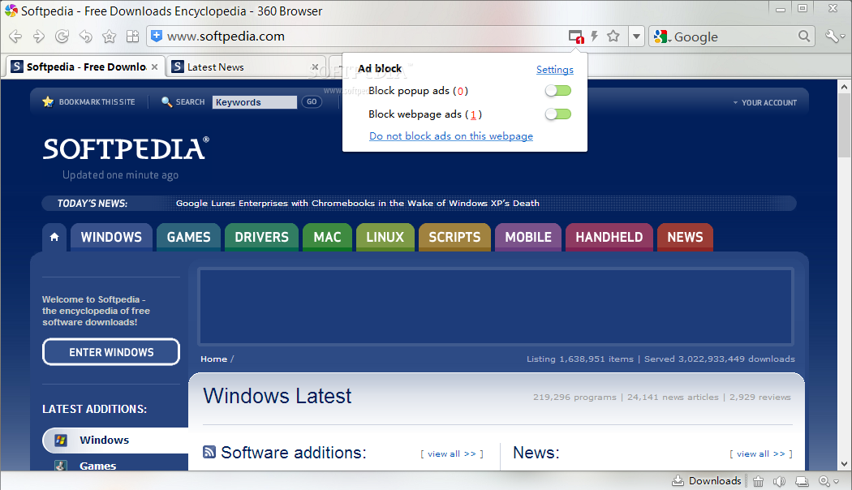Close the Softpedia - Free Downloads tab
Viewport: 852px width, 490px height.
pyautogui.click(x=154, y=67)
